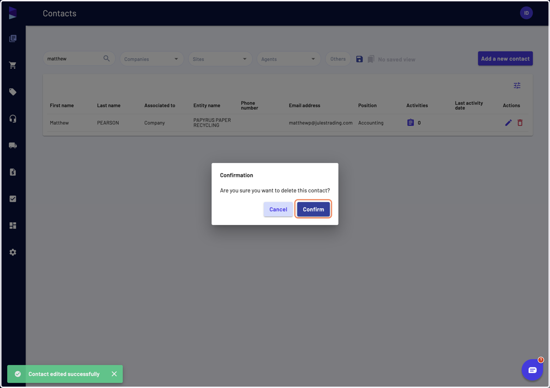The height and width of the screenshot is (388, 550).
Task: Open the column settings tune icon
Action: point(517,86)
